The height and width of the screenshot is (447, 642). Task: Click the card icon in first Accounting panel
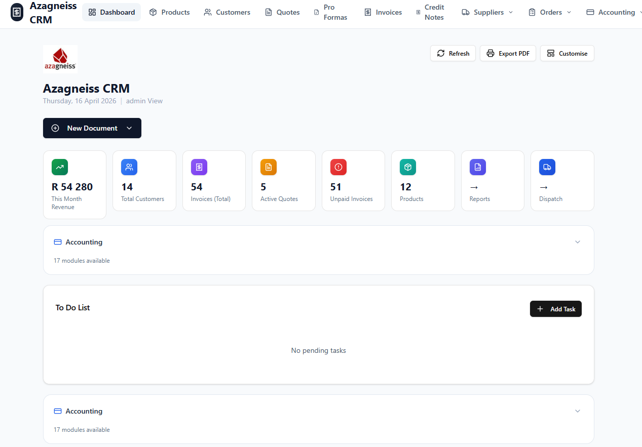click(58, 242)
